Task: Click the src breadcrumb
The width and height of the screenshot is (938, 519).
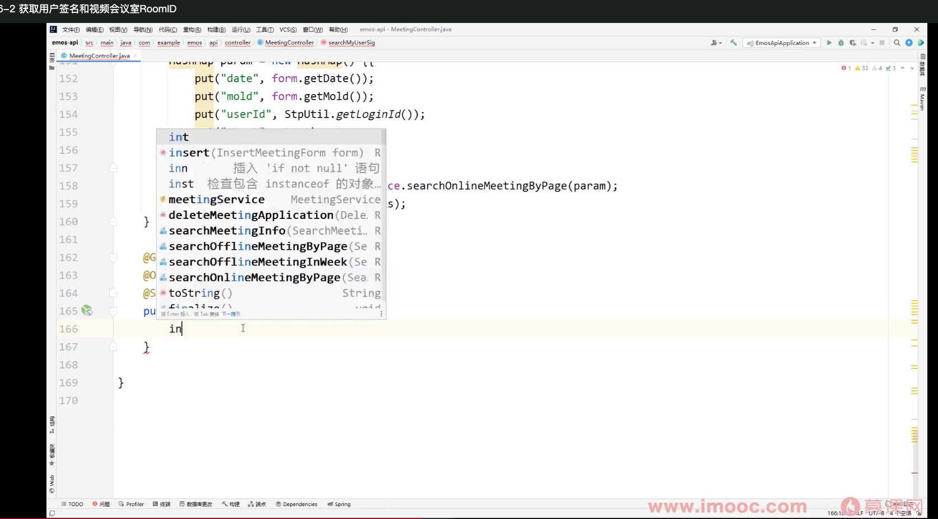Action: (90, 43)
